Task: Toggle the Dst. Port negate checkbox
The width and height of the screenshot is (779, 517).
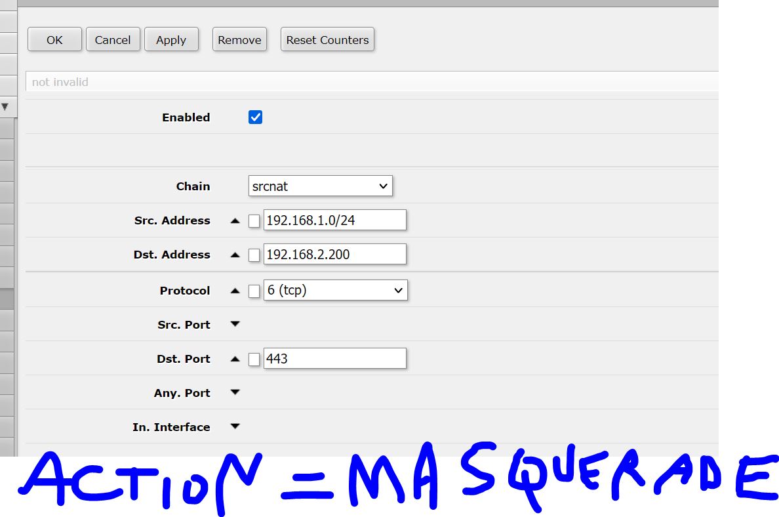Action: coord(254,359)
